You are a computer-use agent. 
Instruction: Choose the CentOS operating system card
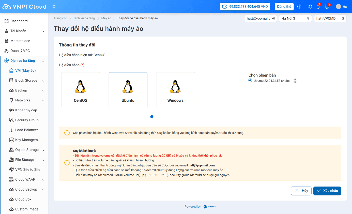pos(81,90)
